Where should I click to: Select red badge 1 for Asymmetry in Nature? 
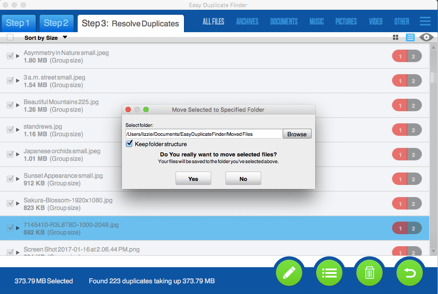tap(400, 56)
